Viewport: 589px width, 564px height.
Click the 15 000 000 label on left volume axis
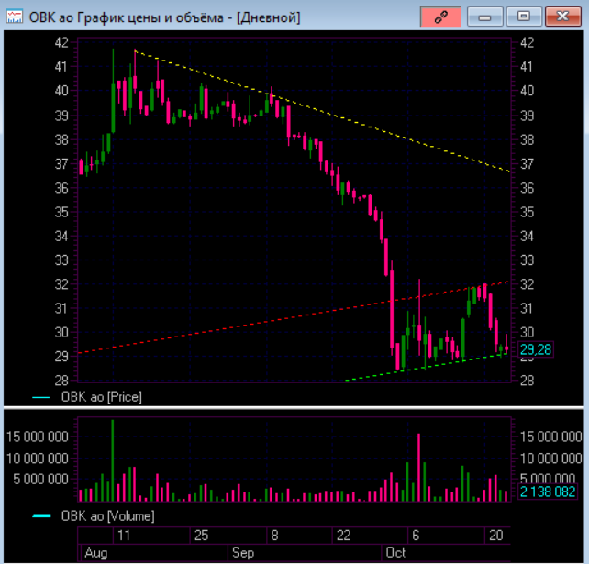coord(38,437)
